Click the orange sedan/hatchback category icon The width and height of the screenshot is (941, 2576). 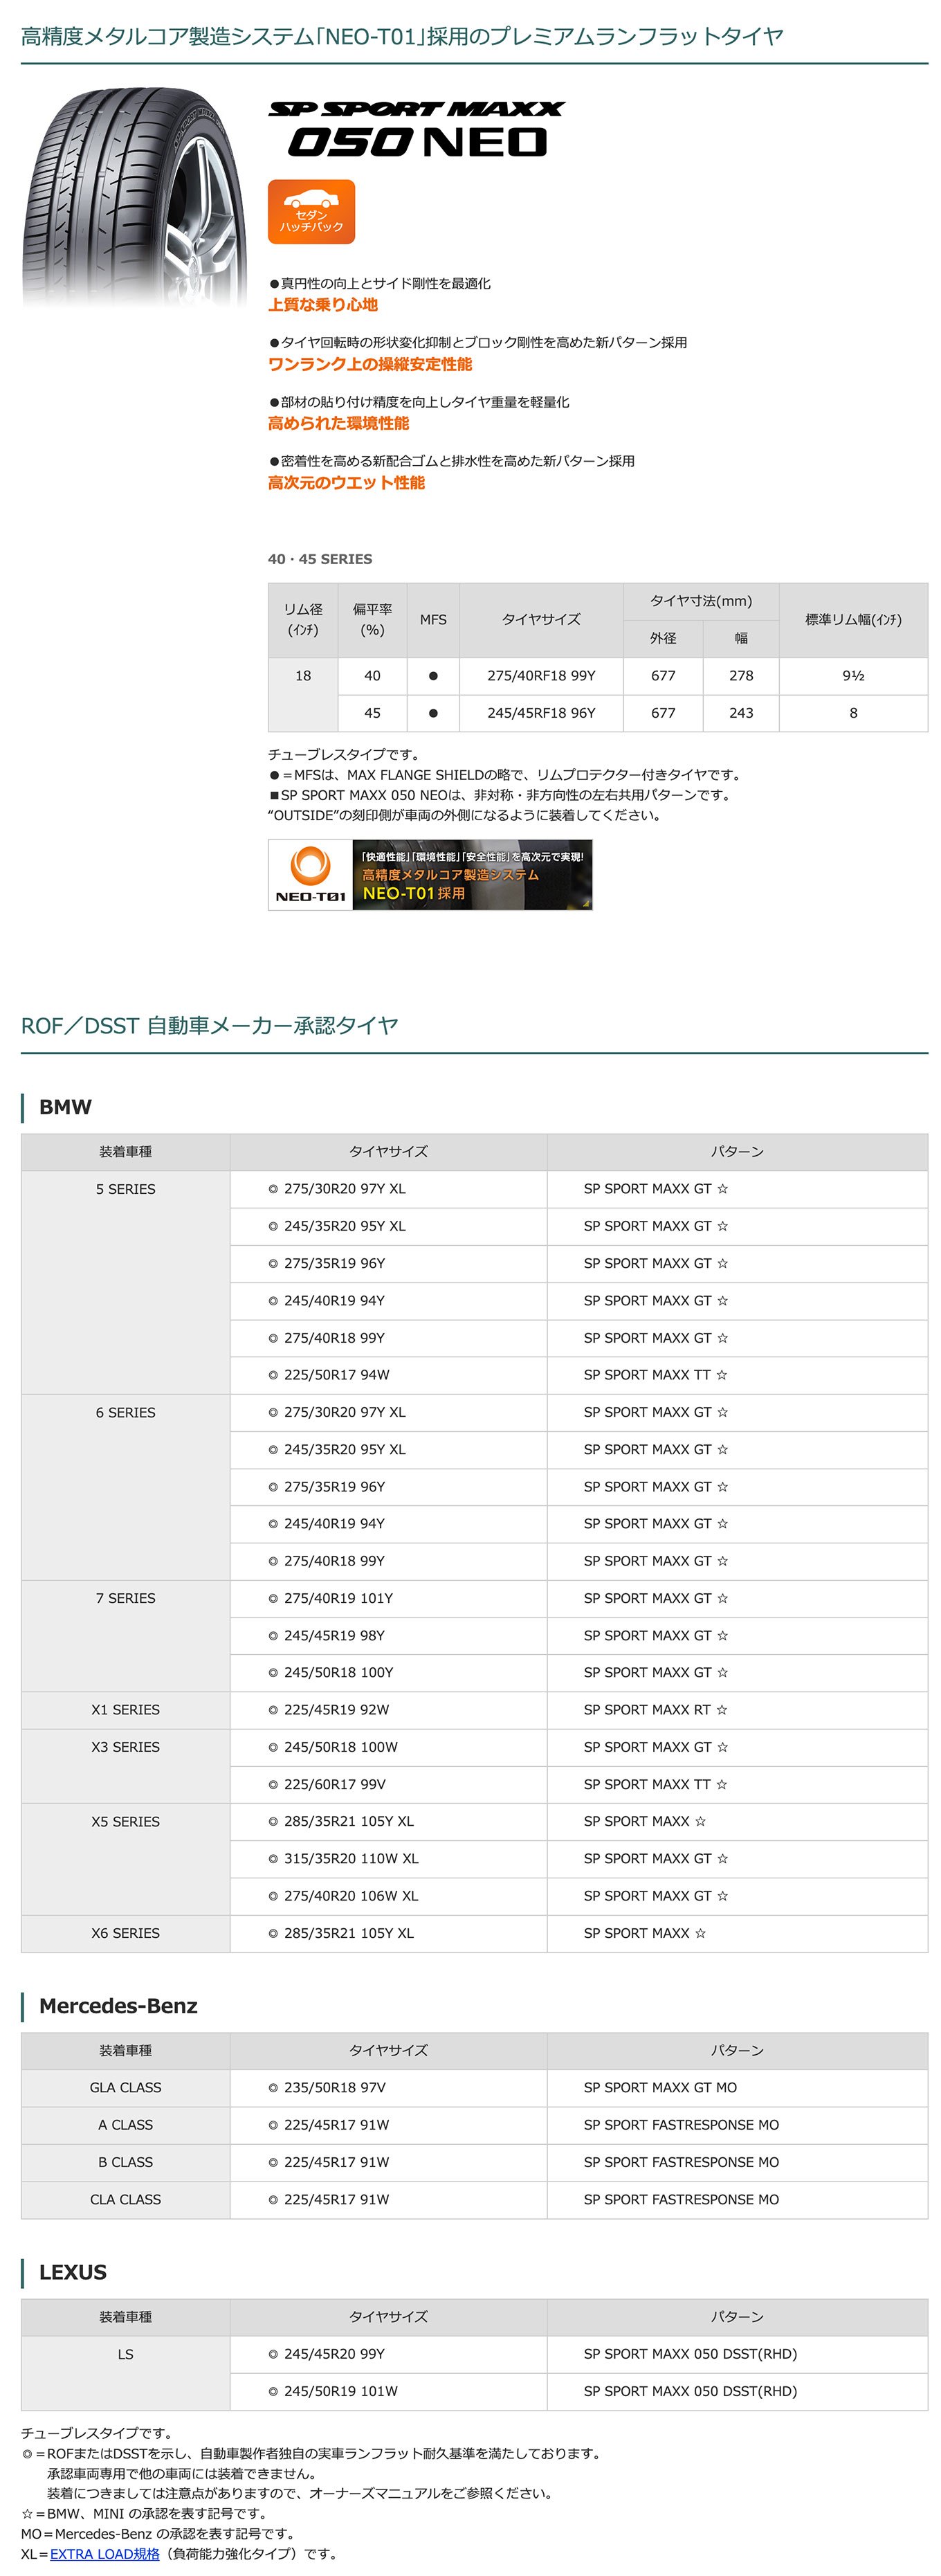(x=311, y=212)
